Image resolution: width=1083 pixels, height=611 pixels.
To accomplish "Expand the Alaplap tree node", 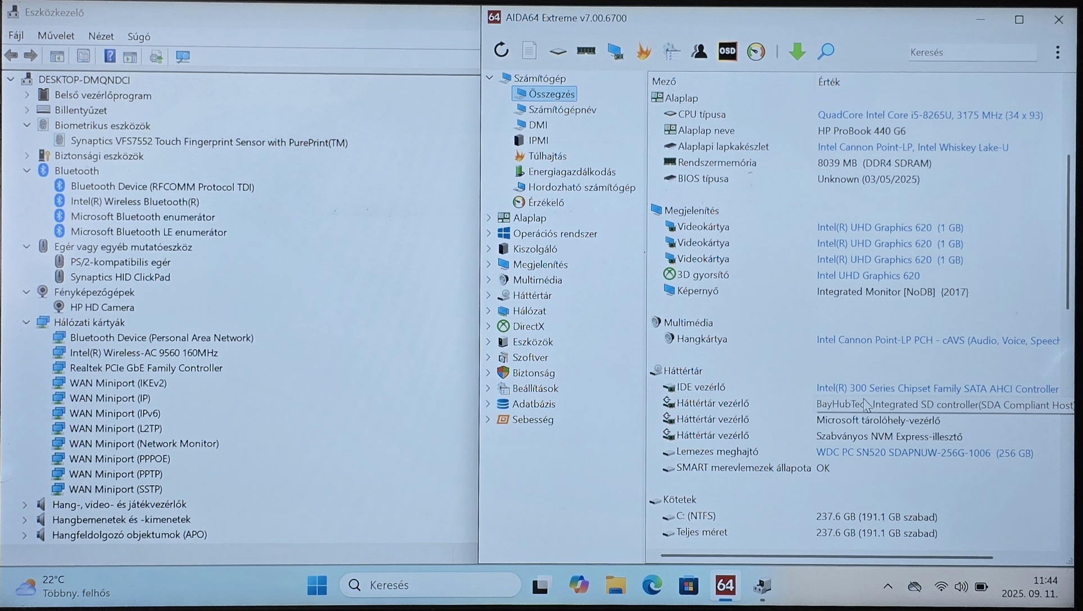I will pyautogui.click(x=489, y=218).
